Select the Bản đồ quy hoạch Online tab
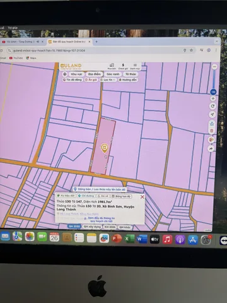Viewport: 227px width, 303px height. [69, 42]
